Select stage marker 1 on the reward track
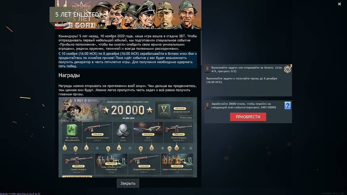The height and width of the screenshot is (195, 347). click(65, 147)
